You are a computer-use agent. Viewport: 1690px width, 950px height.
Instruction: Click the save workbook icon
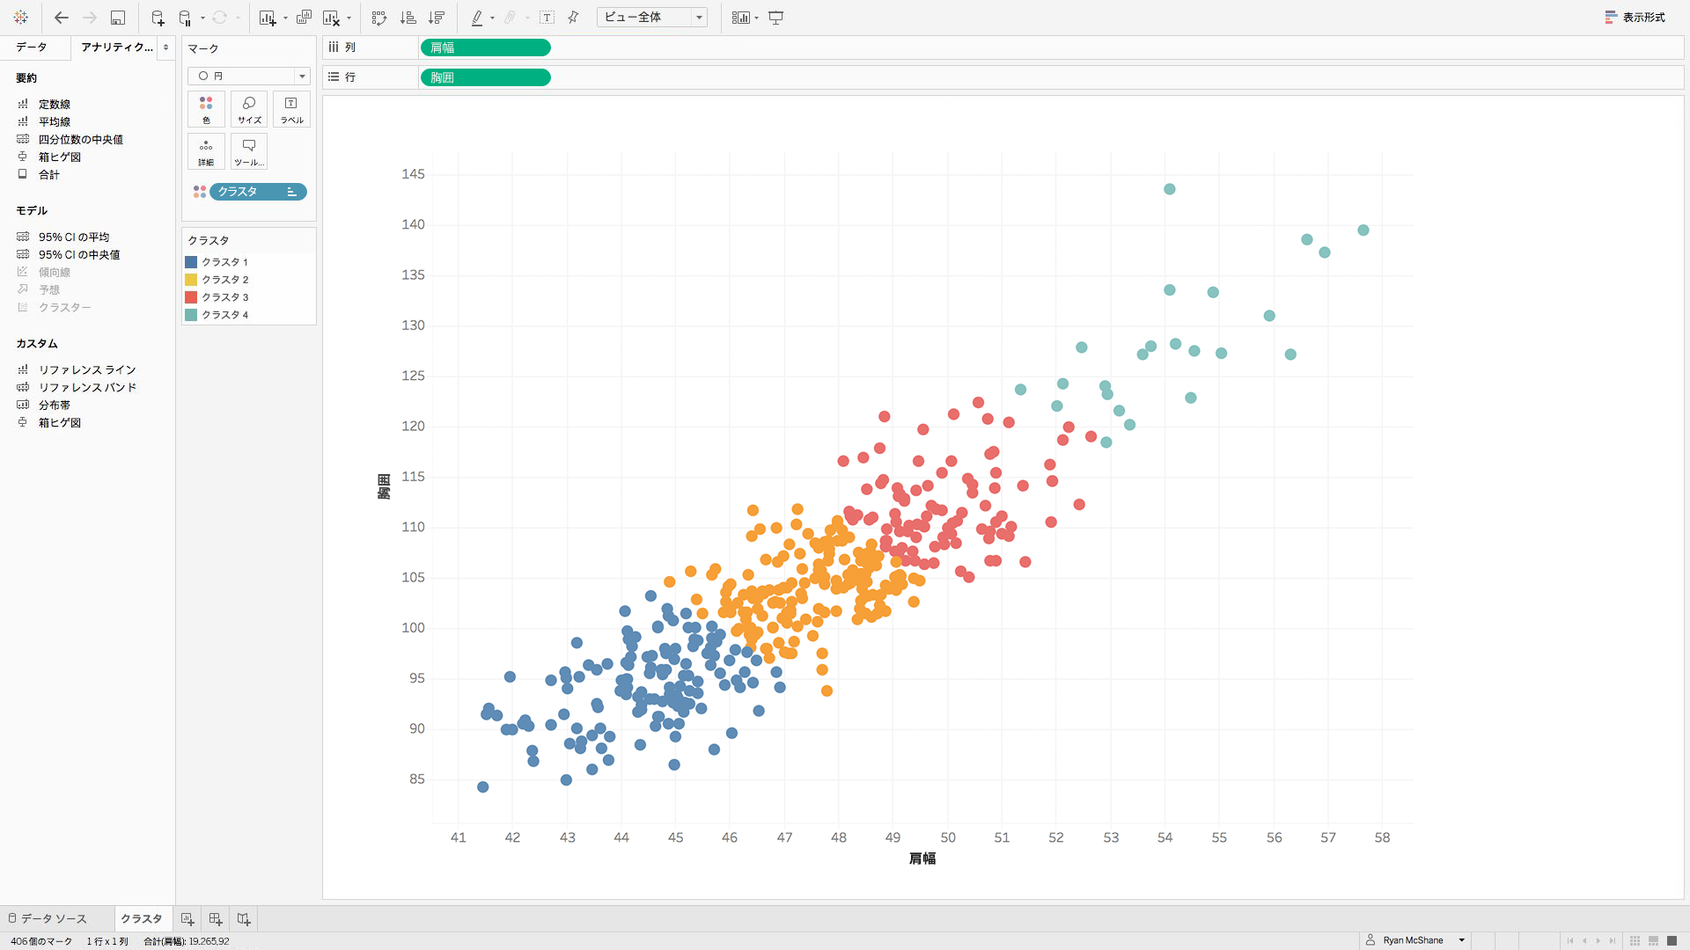(x=117, y=18)
